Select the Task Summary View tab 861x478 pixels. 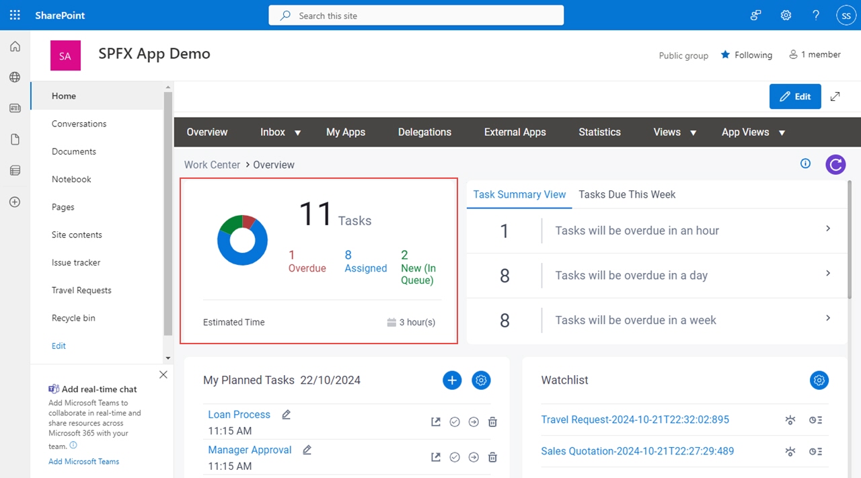519,194
